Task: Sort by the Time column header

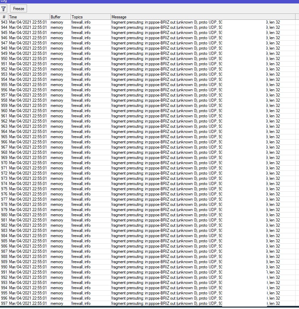Action: pos(29,17)
